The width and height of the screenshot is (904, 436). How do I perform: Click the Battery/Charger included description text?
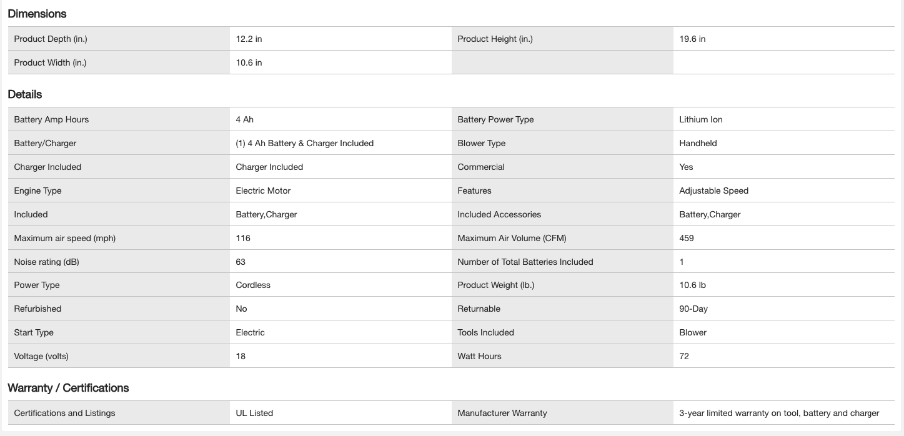pos(304,143)
